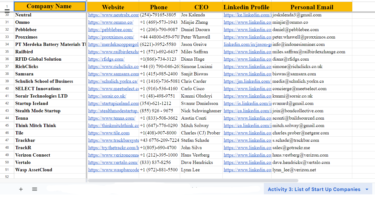This screenshot has height=197, width=375.
Task: Open the schulich.yorku.ca website link
Action: pyautogui.click(x=113, y=81)
